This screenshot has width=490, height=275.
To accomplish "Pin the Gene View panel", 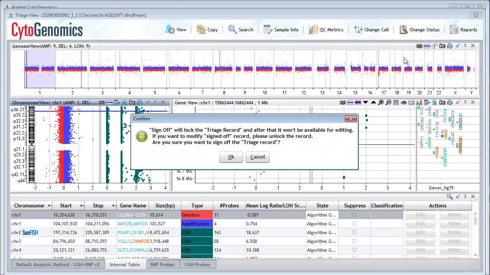I will 465,102.
